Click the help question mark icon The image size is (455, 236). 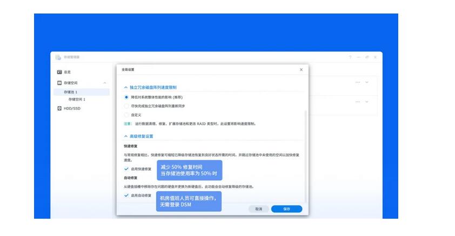point(350,57)
